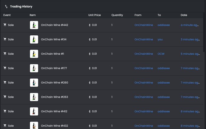Open OnChainWine seller link in #177 row
206x129 pixels.
tap(144, 68)
